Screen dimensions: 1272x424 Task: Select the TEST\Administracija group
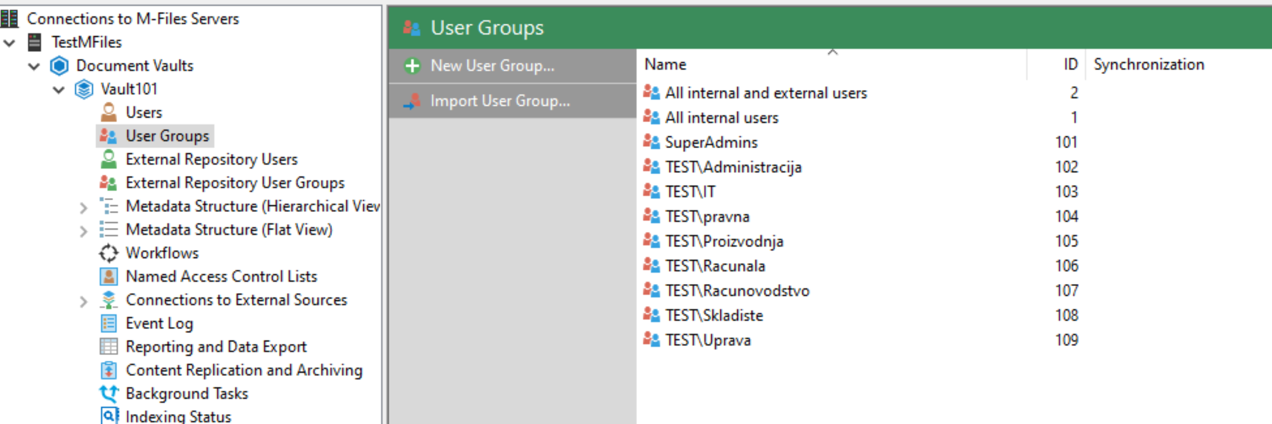733,167
